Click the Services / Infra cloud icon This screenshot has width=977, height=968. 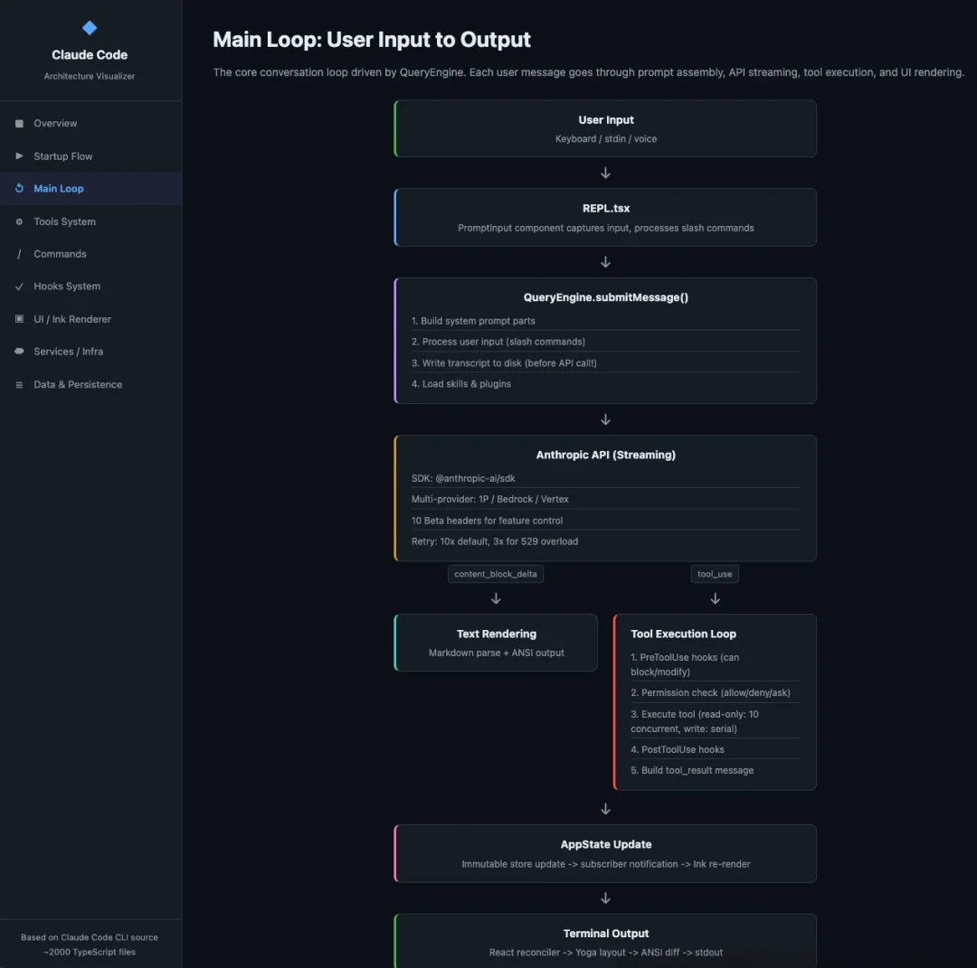(19, 351)
